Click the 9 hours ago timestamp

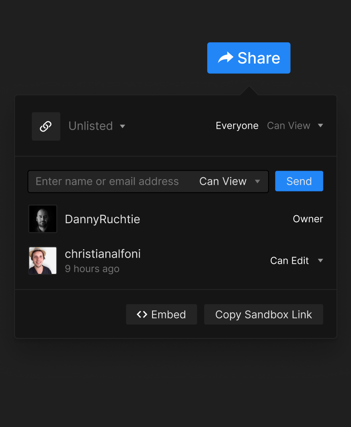[x=92, y=269]
